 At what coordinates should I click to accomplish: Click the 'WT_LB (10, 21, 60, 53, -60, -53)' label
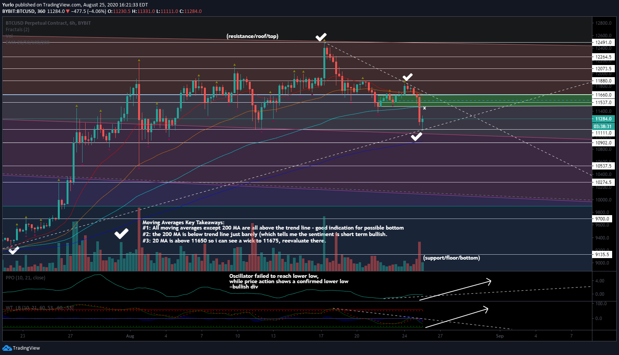pos(40,307)
